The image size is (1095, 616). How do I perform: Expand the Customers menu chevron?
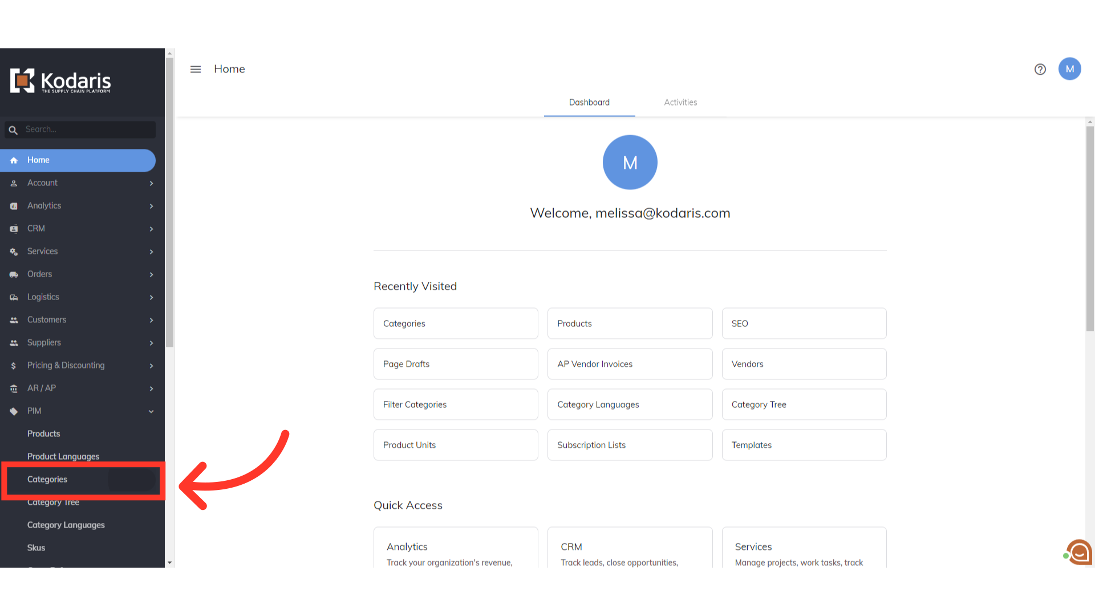(151, 320)
